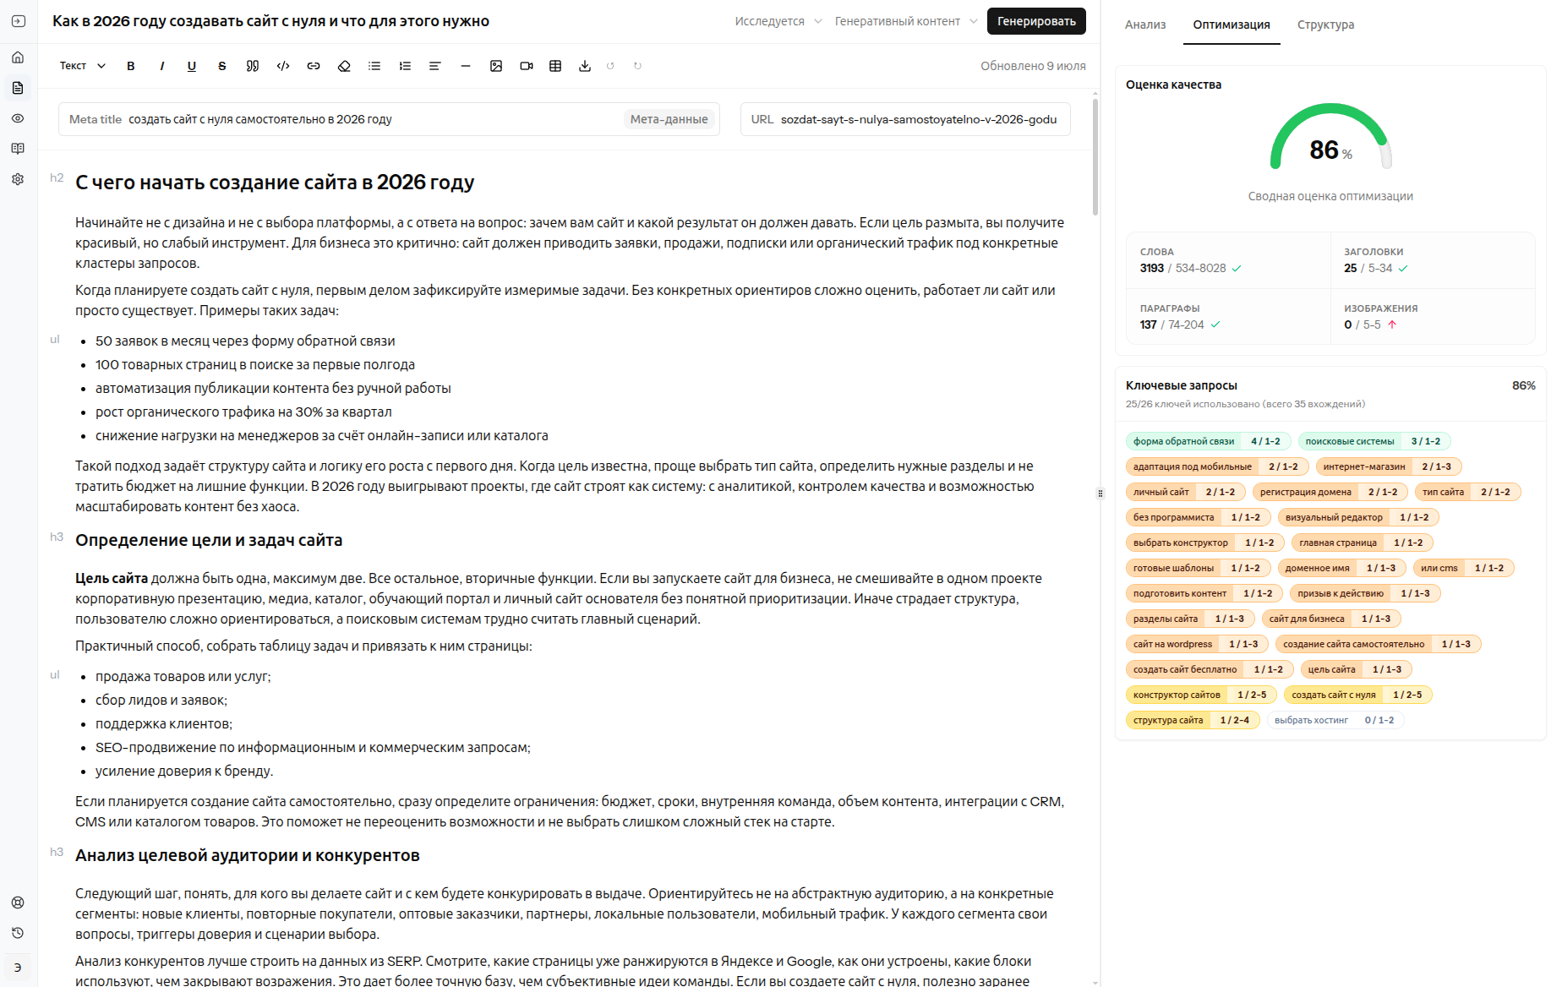Screen dimensions: 1562x987
Task: Switch to the Анализ tab
Action: 1145,25
